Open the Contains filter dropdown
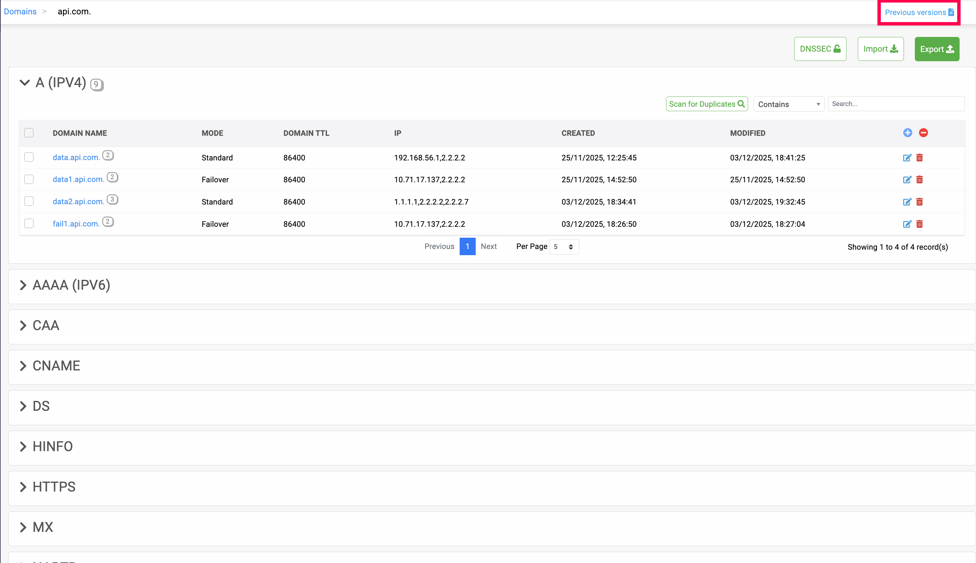Viewport: 976px width, 563px height. click(788, 104)
